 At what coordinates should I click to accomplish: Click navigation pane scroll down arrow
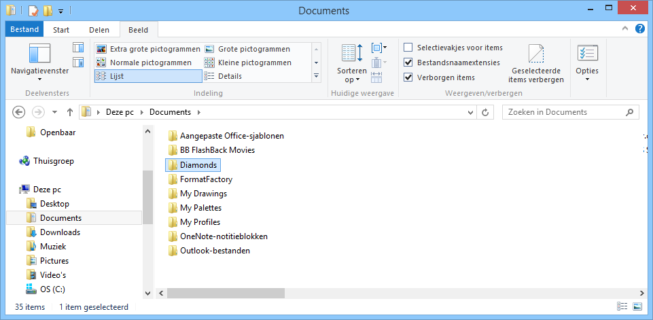click(148, 294)
